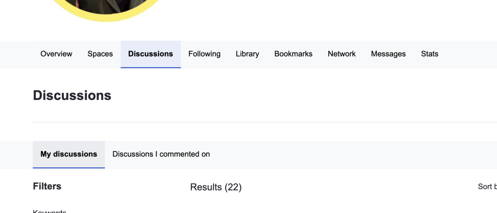
Task: Switch to Discussions I commented on
Action: (x=161, y=154)
